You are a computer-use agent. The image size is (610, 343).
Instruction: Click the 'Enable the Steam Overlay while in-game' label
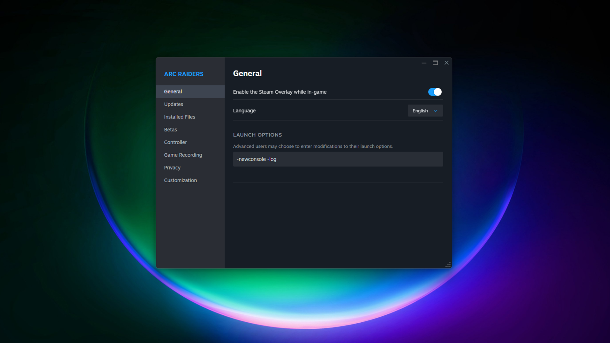[280, 92]
